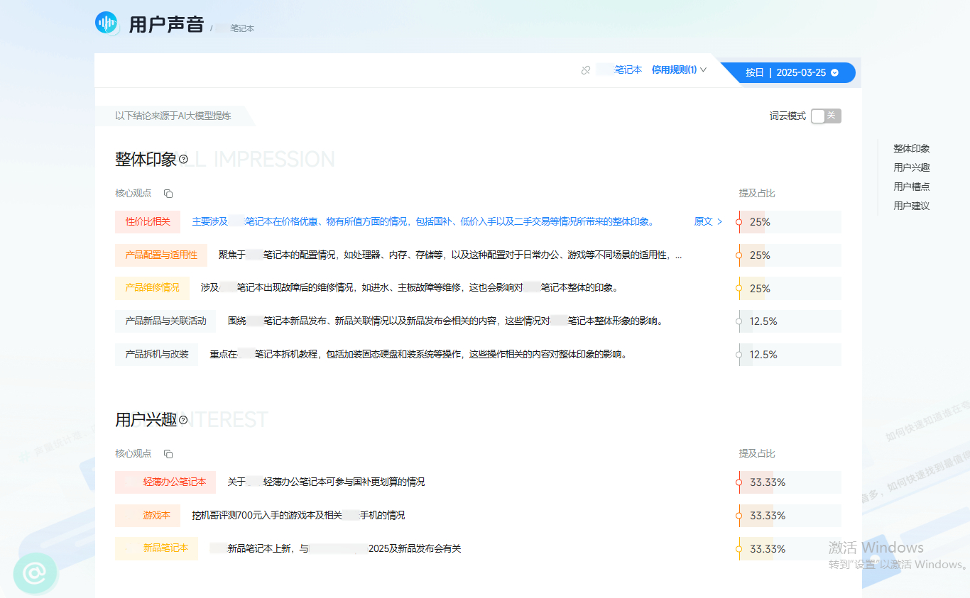Go to 用户建议 anchor section
Screen dimensions: 970x598
tap(911, 206)
